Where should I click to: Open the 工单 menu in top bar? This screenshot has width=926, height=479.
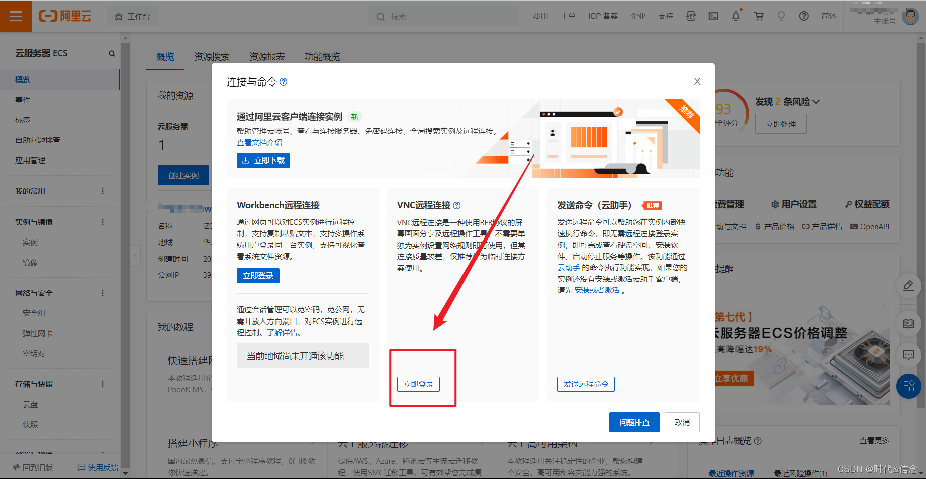coord(568,16)
